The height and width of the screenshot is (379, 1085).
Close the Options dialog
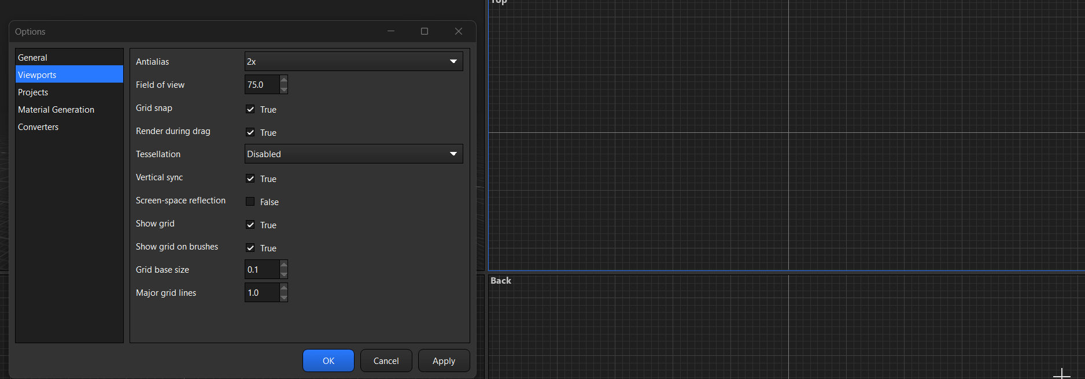tap(459, 31)
